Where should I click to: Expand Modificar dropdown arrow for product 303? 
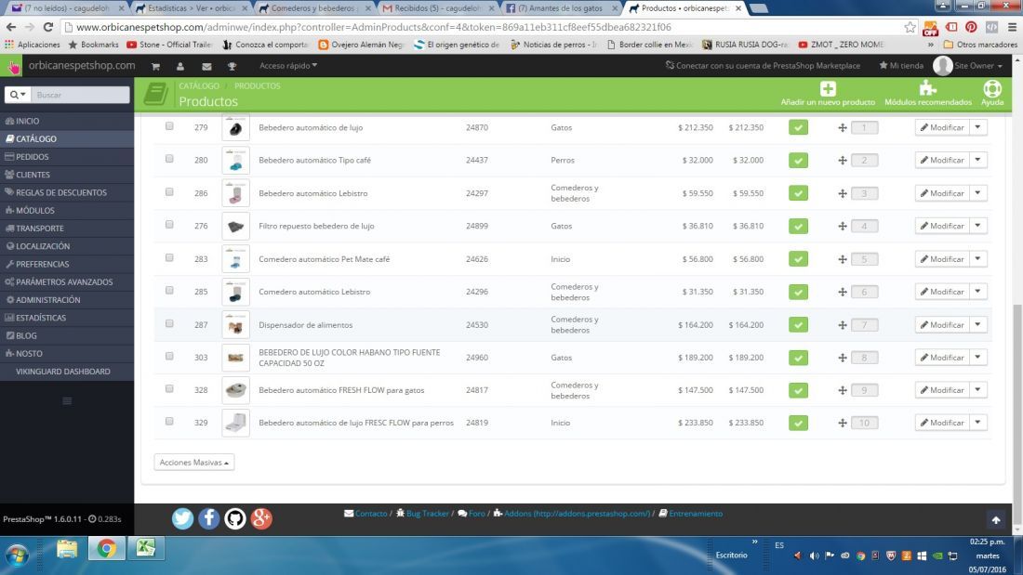(x=978, y=357)
